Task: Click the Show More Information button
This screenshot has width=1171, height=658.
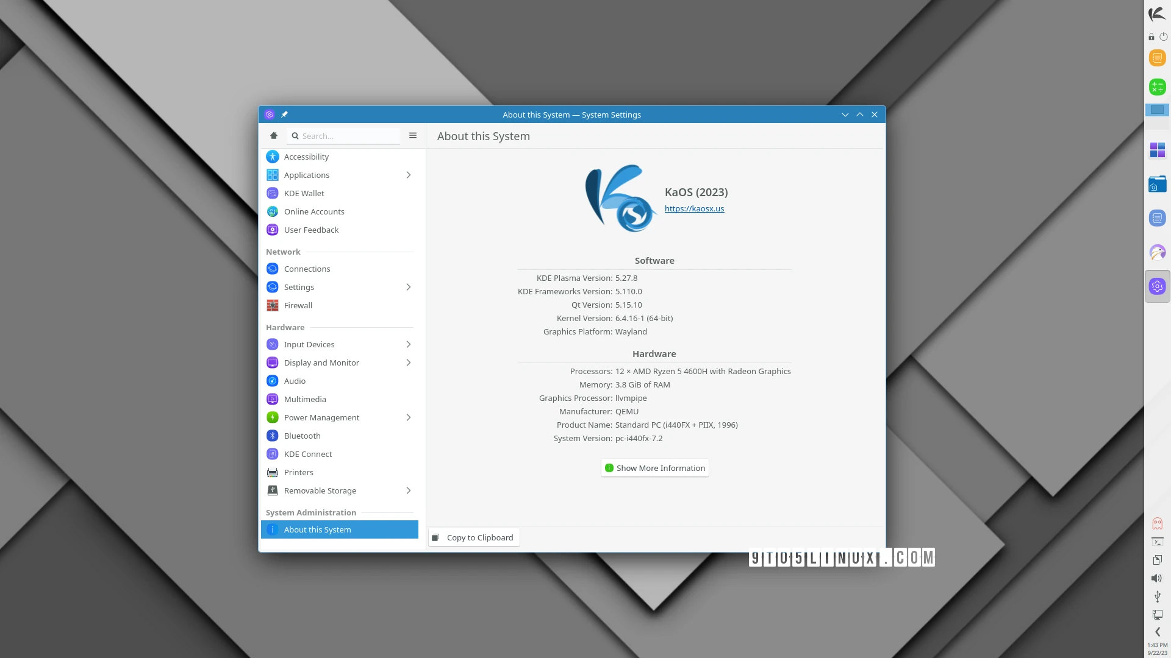Action: [x=654, y=467]
